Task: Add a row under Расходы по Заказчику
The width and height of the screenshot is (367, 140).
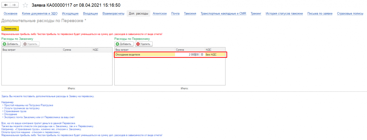Action: click(x=11, y=44)
